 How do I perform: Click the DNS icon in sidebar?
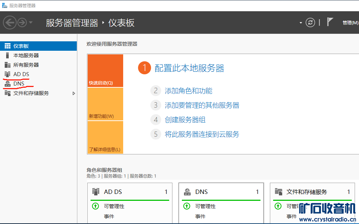tap(7, 84)
